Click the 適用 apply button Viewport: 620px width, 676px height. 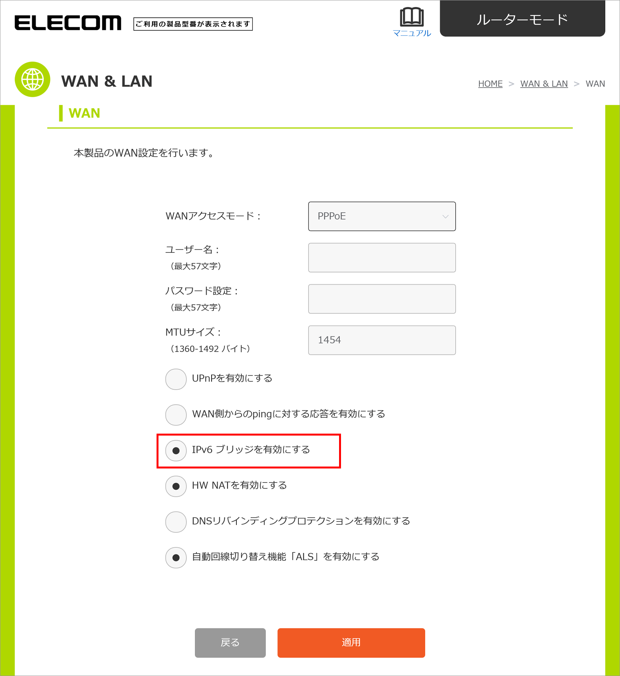tap(351, 642)
